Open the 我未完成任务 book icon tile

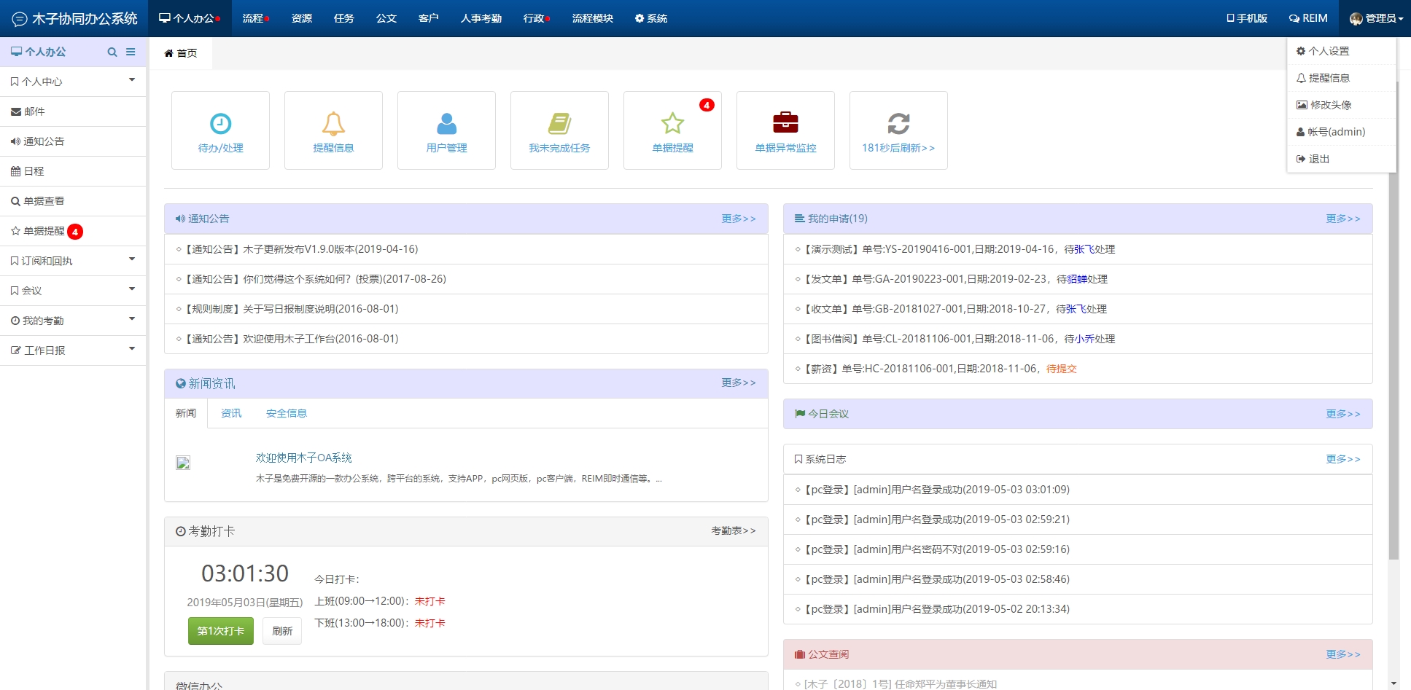(x=559, y=130)
